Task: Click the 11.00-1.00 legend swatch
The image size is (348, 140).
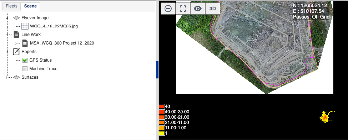Action: coord(162,128)
